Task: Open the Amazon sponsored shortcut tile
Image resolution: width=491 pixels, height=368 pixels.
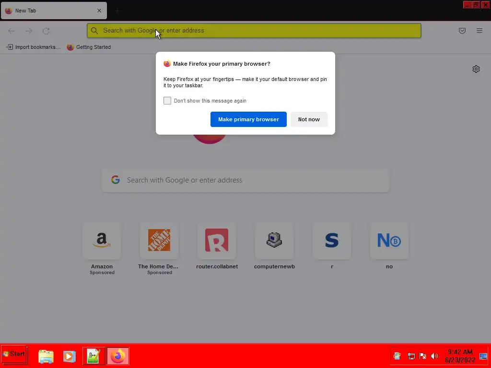Action: tap(102, 241)
